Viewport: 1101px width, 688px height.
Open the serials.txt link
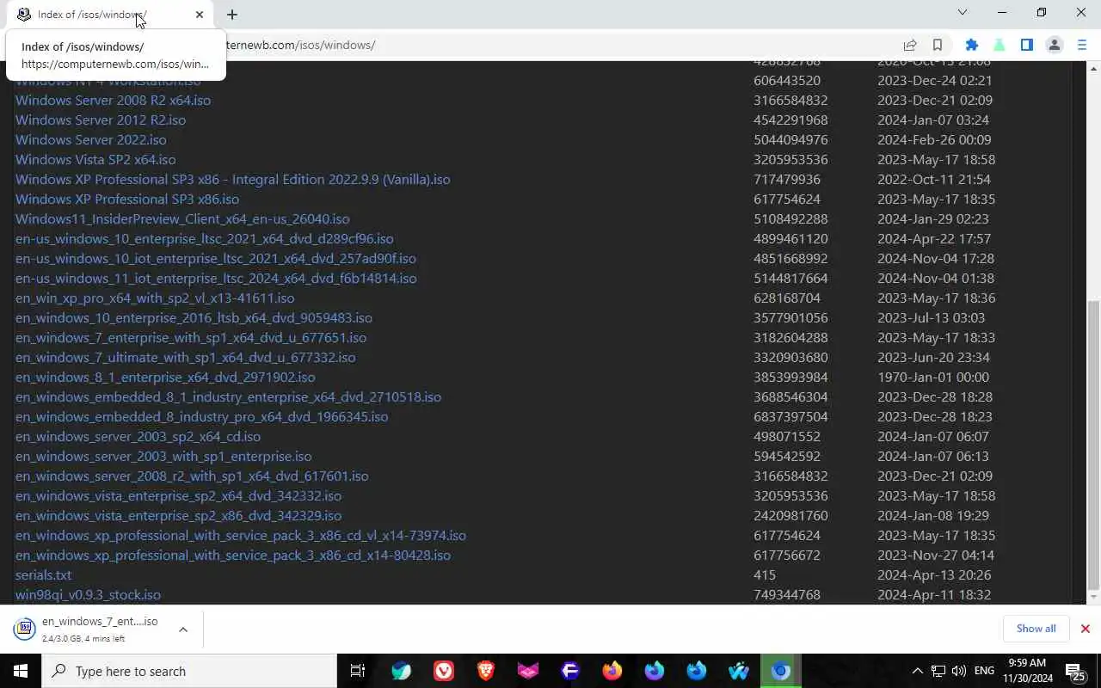point(43,574)
